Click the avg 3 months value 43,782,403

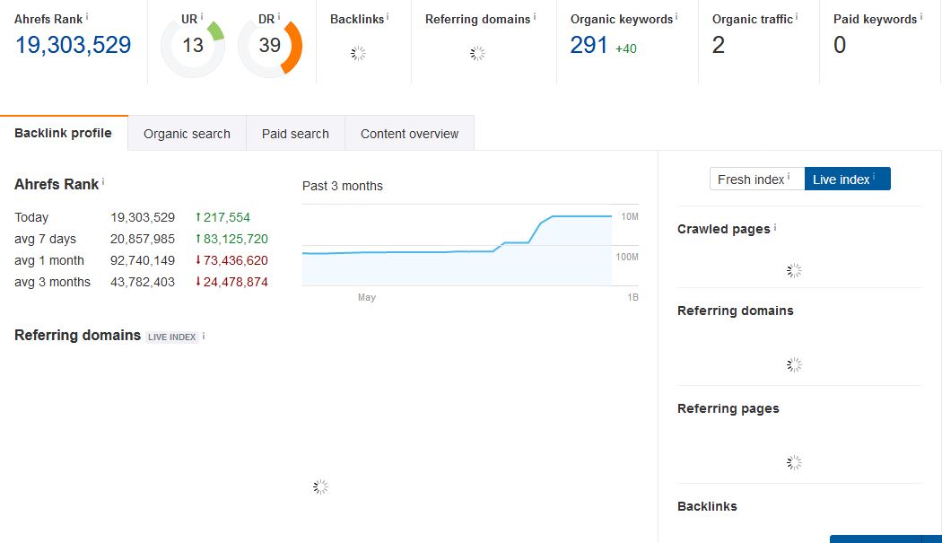pos(143,282)
